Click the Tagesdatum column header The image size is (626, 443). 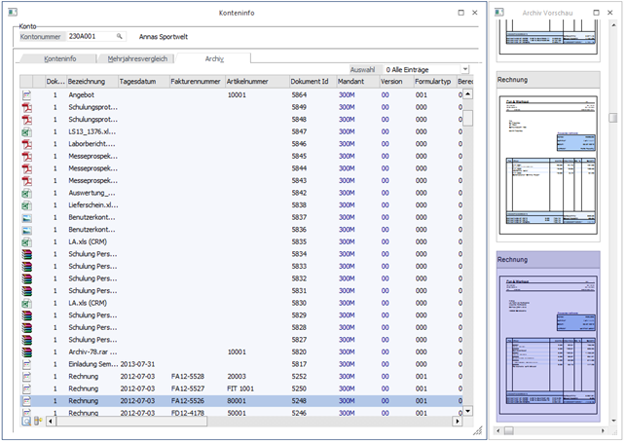tap(142, 82)
